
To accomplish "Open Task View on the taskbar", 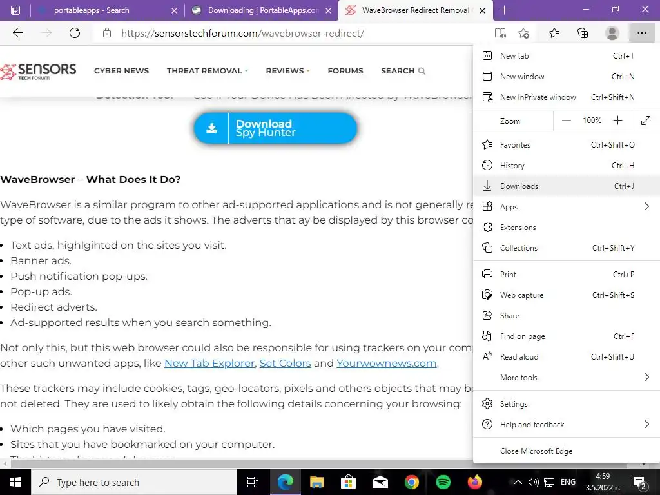I will click(x=253, y=482).
